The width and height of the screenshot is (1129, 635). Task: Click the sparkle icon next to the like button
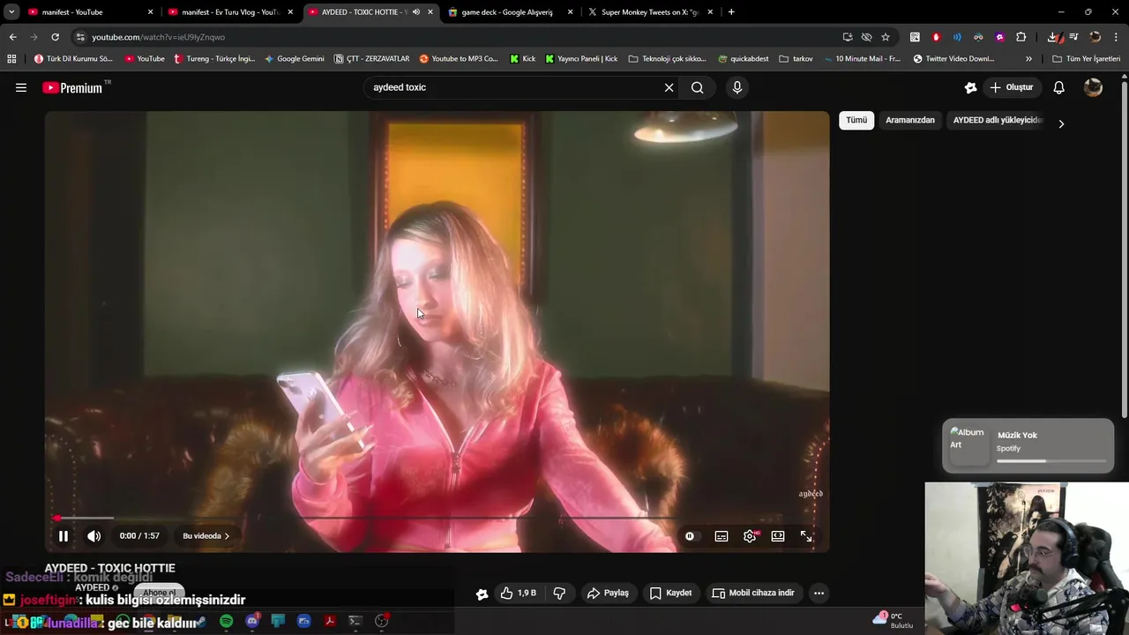point(482,594)
